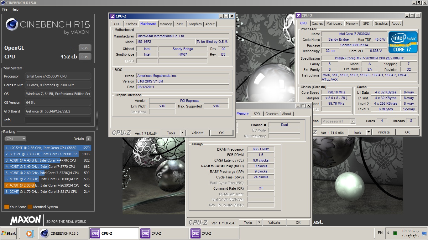
Task: Show hidden tray icons arrow
Action: (389, 233)
